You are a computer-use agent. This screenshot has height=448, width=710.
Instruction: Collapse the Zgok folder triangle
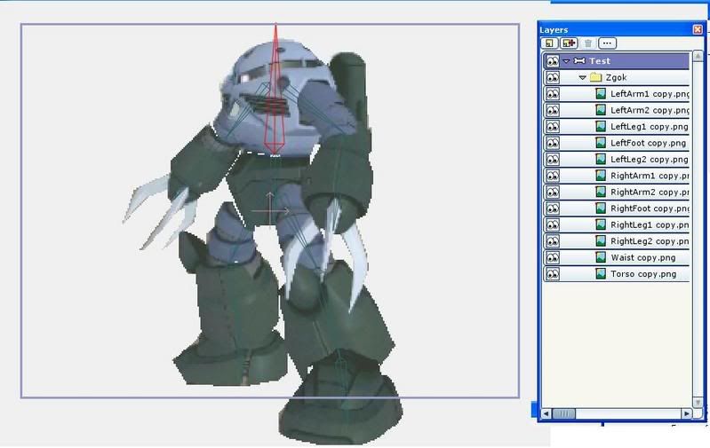[583, 78]
